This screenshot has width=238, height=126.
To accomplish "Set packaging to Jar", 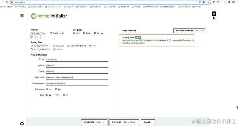I will (49, 89).
